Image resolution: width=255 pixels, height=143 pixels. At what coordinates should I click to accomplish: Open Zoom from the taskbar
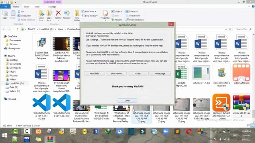pyautogui.click(x=165, y=131)
